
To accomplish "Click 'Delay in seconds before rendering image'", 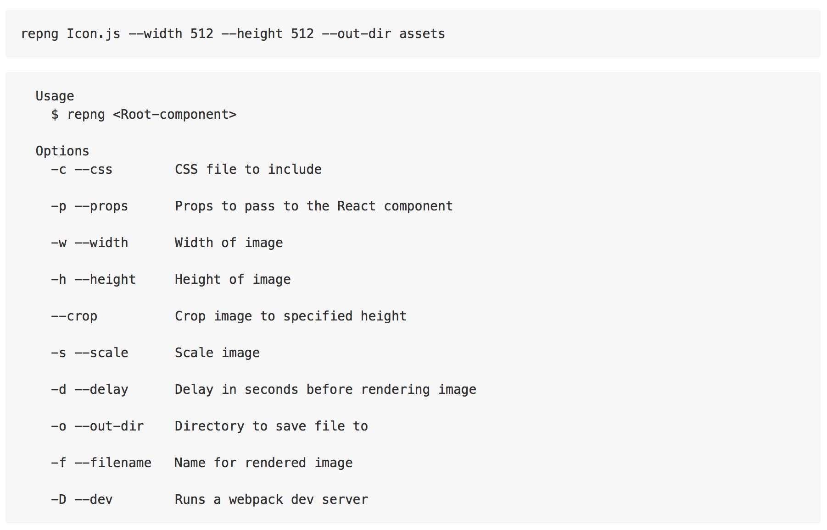I will point(326,389).
